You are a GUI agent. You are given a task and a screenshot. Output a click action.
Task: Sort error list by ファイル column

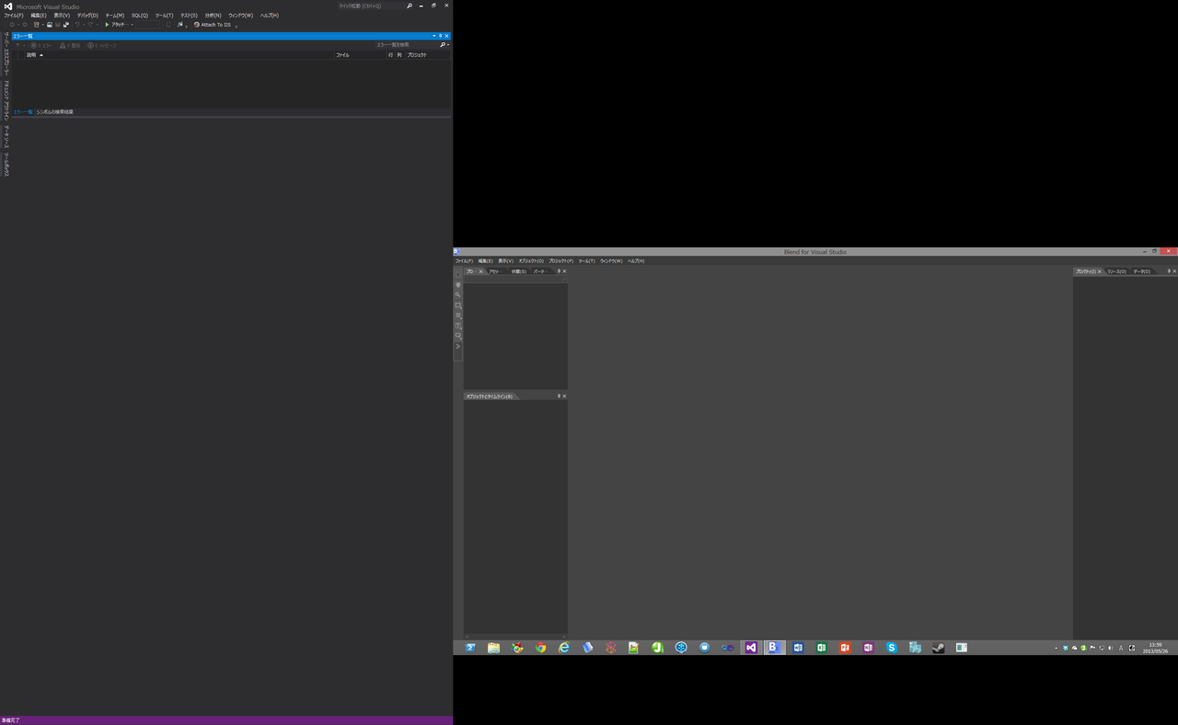tap(359, 55)
